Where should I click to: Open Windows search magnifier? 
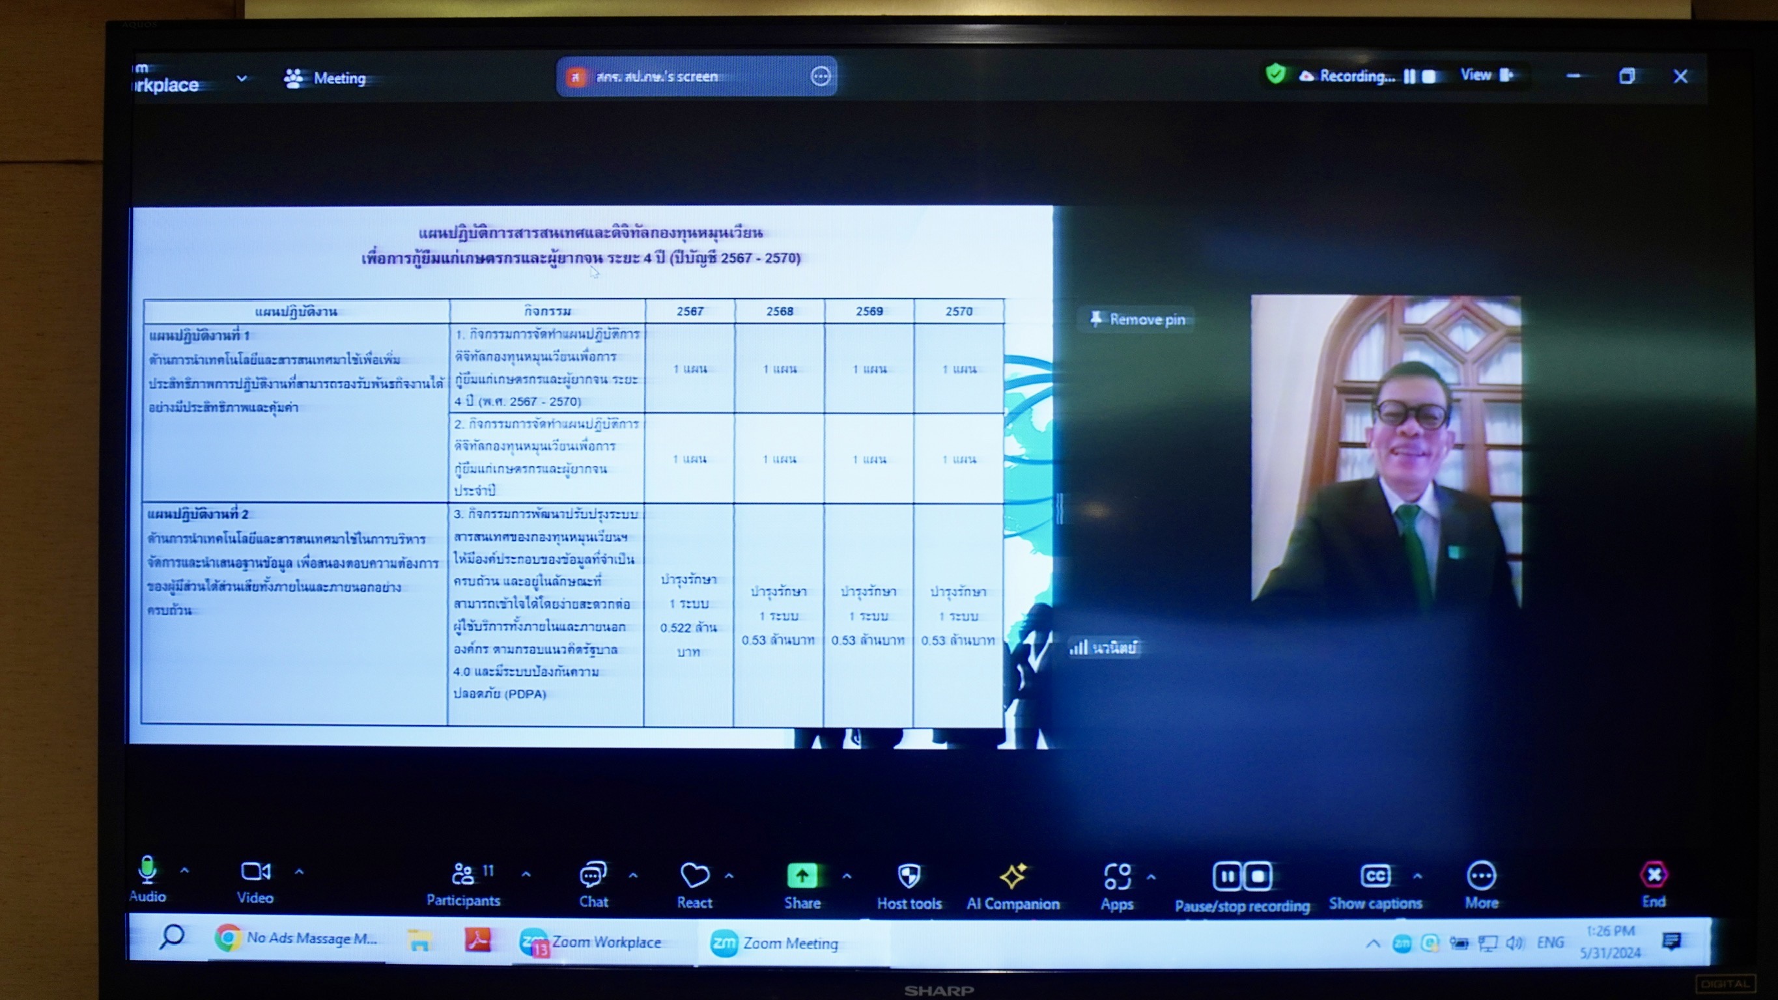click(172, 936)
